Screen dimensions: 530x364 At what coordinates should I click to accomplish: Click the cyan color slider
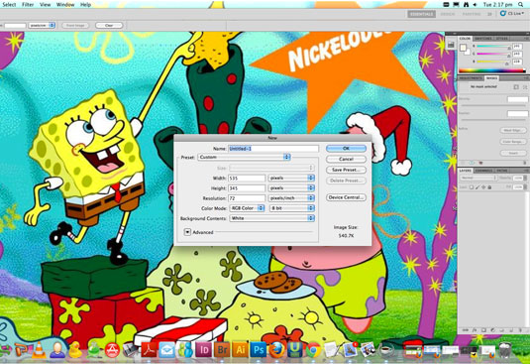[492, 46]
